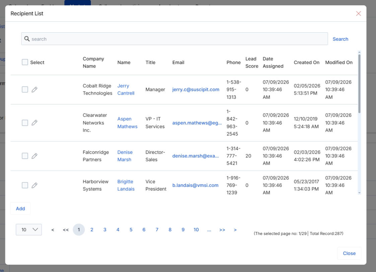The image size is (376, 272).
Task: Go to page 3 in pagination
Action: click(x=105, y=230)
